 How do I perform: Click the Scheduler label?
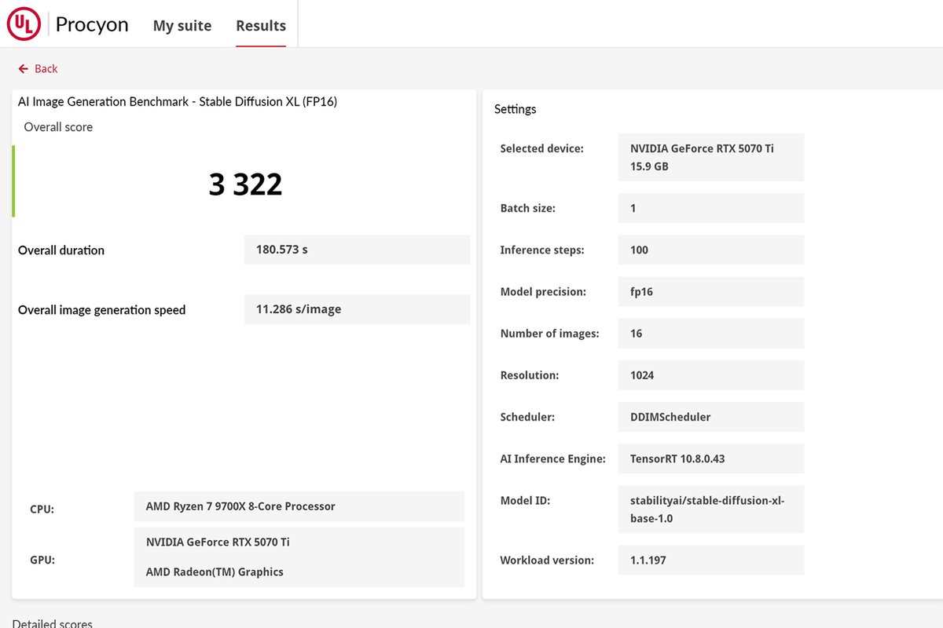tap(527, 417)
